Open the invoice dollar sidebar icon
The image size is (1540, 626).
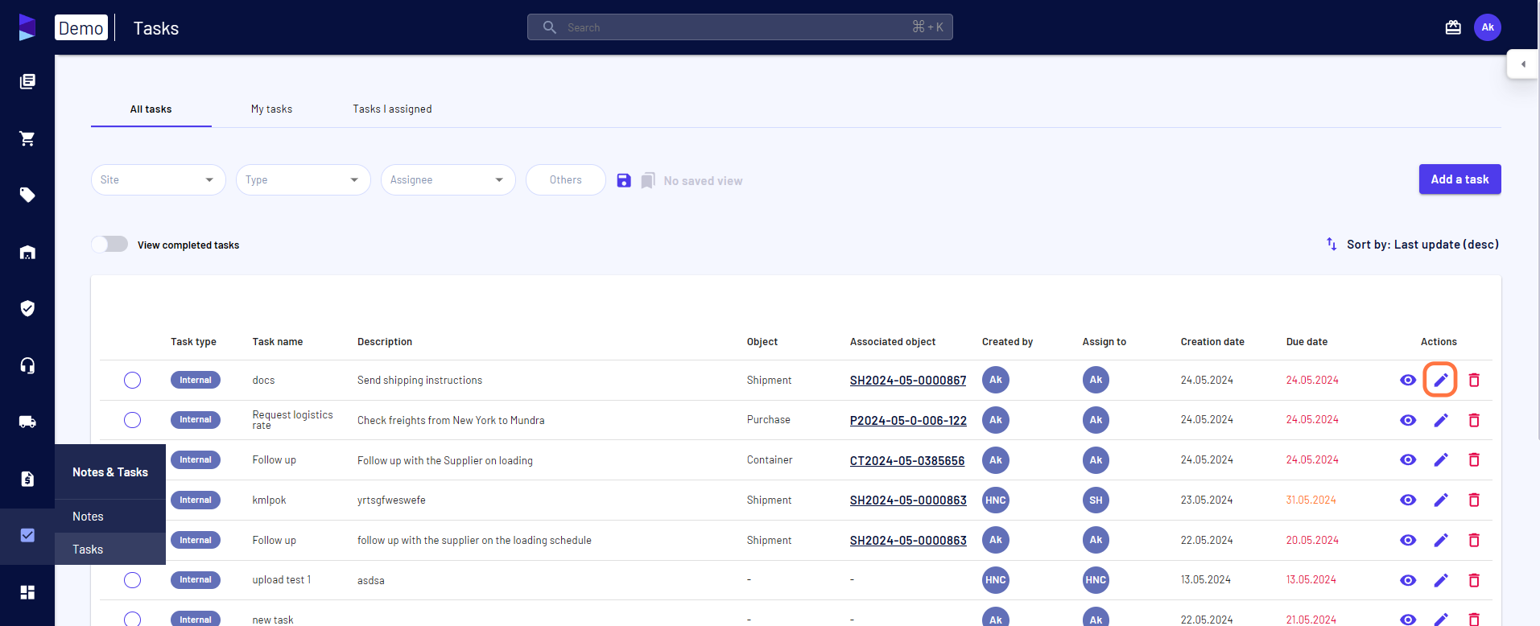pos(27,479)
